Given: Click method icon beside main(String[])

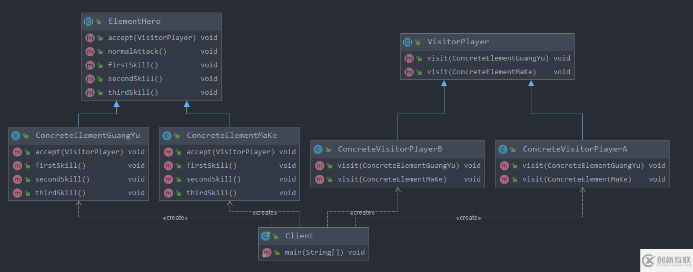Looking at the screenshot, I should coord(266,253).
